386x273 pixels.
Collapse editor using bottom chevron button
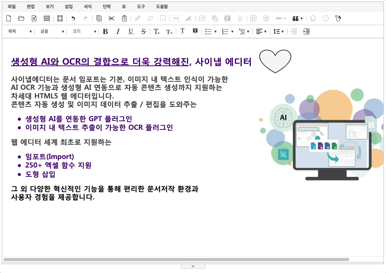pos(193,266)
